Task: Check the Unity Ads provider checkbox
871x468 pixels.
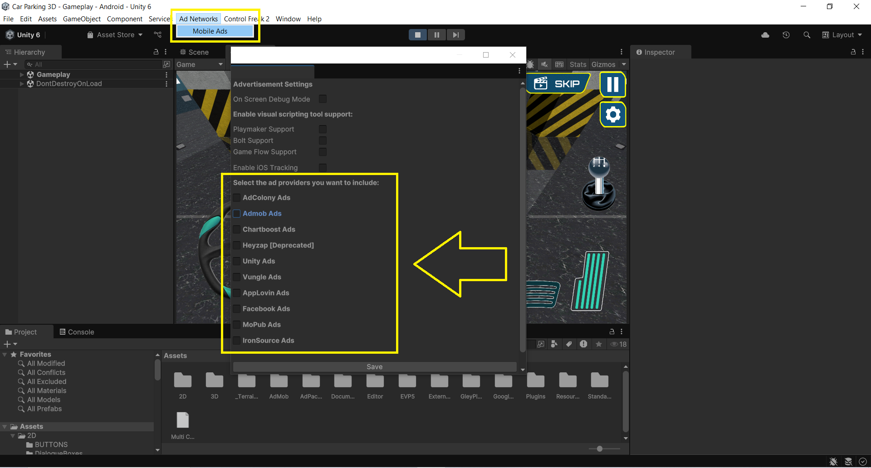Action: point(236,261)
